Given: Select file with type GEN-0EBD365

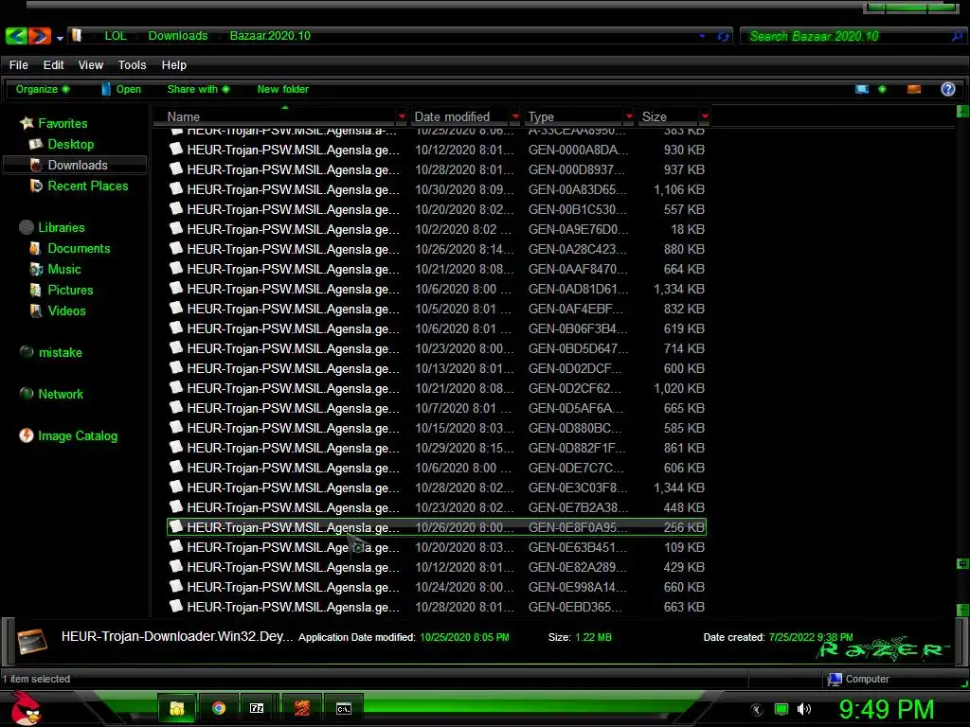Looking at the screenshot, I should point(437,607).
